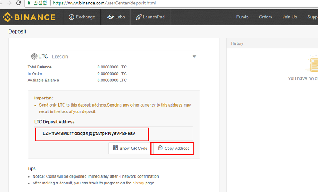Click the browser forward arrow
Screen dimensions: 318x192
pyautogui.click(x=9, y=3)
